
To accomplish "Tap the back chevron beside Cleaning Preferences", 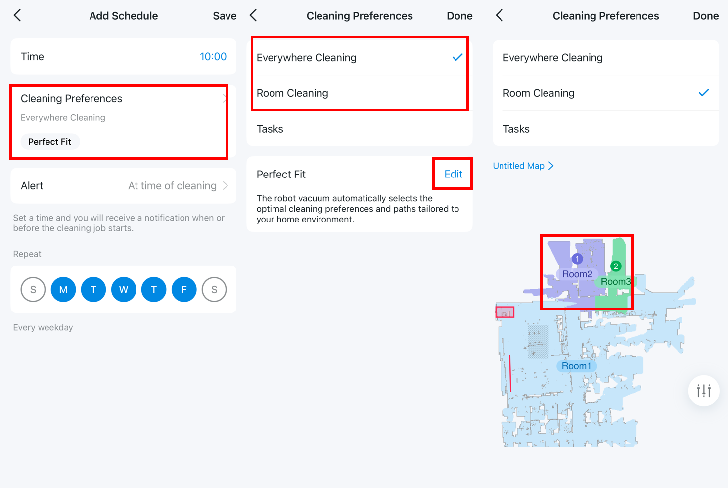I will [253, 15].
